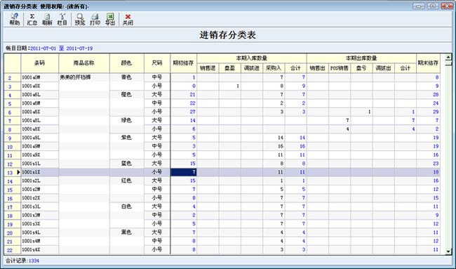Image resolution: width=456 pixels, height=269 pixels.
Task: Click the 本期入库数量 group header
Action: tap(252, 58)
